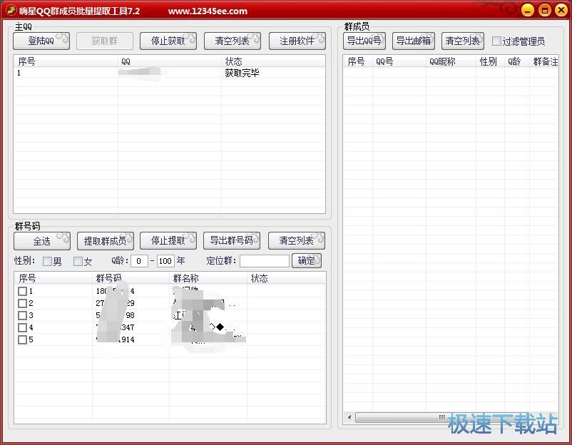Close the 嗨星QQ群成员 tool window
Image resolution: width=572 pixels, height=445 pixels.
click(561, 10)
